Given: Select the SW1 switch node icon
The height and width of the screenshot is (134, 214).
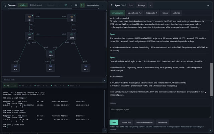Looking at the screenshot, I should click(29, 36).
